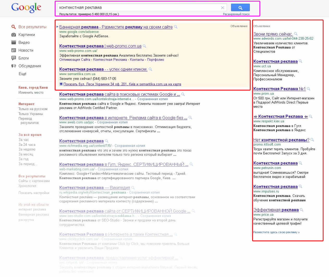
Task: Preview magnifier next to успех одним кликом ad
Action: (x=151, y=69)
